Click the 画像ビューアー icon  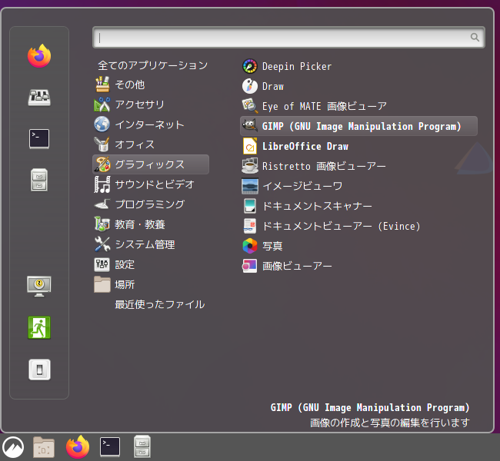(250, 266)
